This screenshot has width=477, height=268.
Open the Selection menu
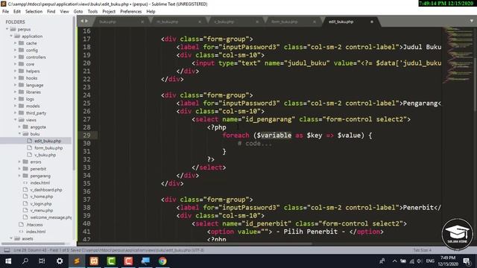pos(34,12)
